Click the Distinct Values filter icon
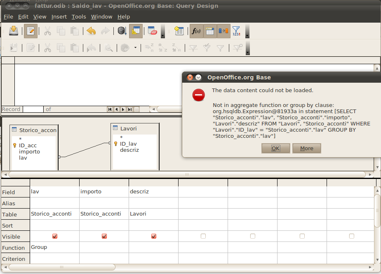This screenshot has width=381, height=274. coord(236,31)
